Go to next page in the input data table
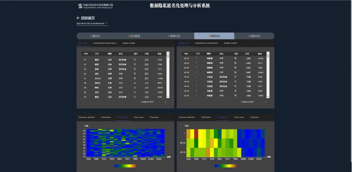The height and width of the screenshot is (172, 352). [x=166, y=102]
